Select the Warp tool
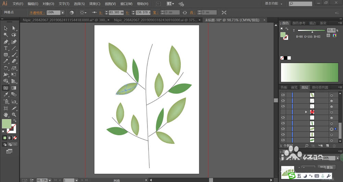The image size is (343, 182). pyautogui.click(x=6, y=75)
